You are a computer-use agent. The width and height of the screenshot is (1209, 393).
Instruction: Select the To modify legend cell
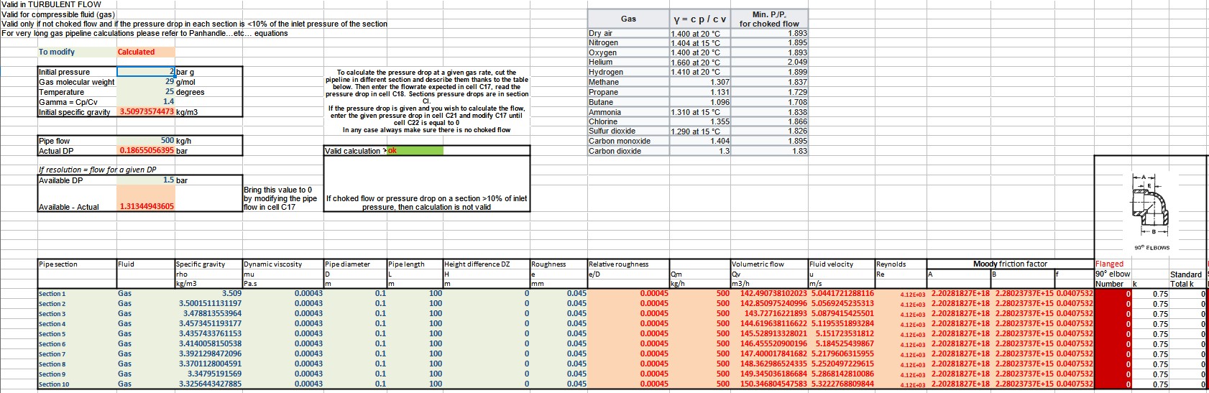pos(77,52)
